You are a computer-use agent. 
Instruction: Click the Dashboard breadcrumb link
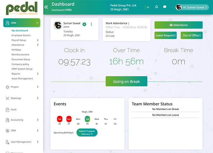(57, 10)
